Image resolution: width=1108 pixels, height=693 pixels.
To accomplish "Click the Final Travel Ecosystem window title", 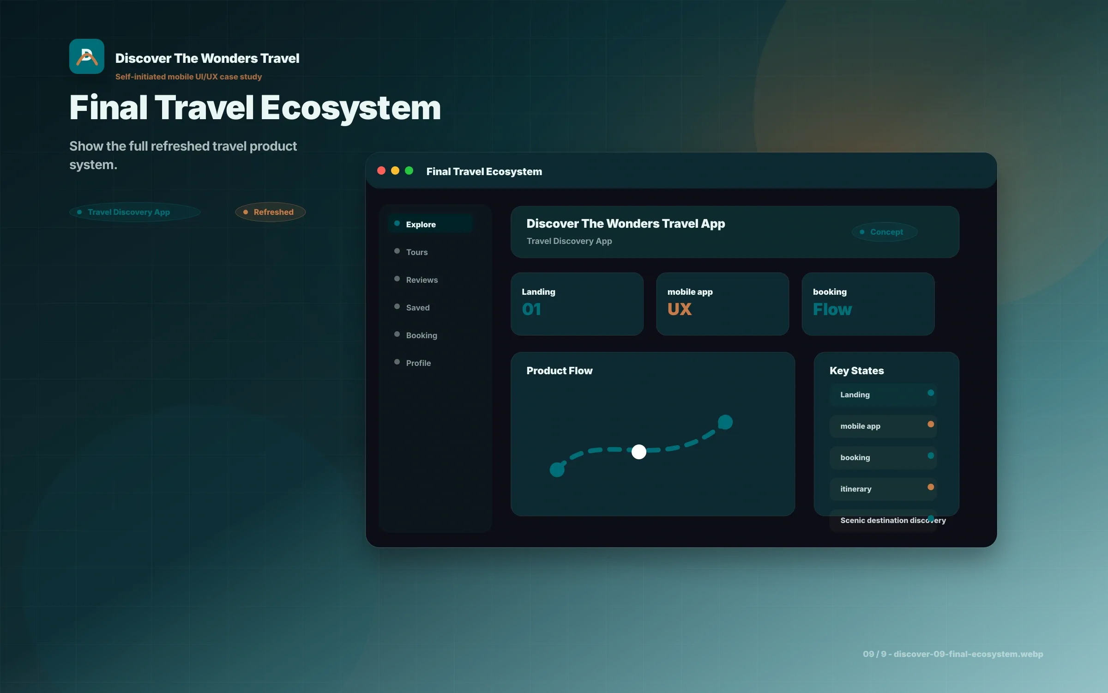I will (484, 171).
